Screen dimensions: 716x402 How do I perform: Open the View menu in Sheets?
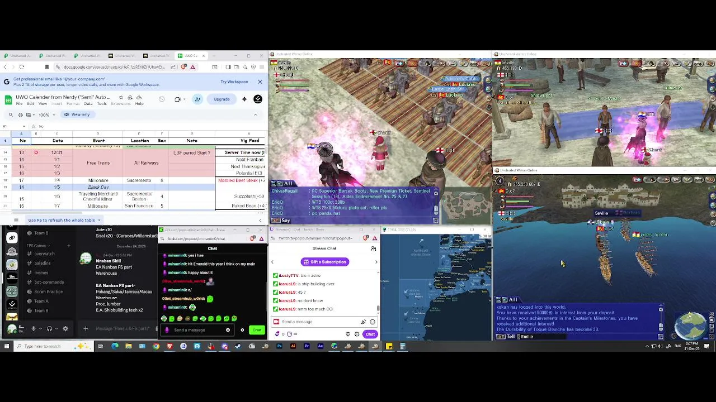tap(43, 104)
